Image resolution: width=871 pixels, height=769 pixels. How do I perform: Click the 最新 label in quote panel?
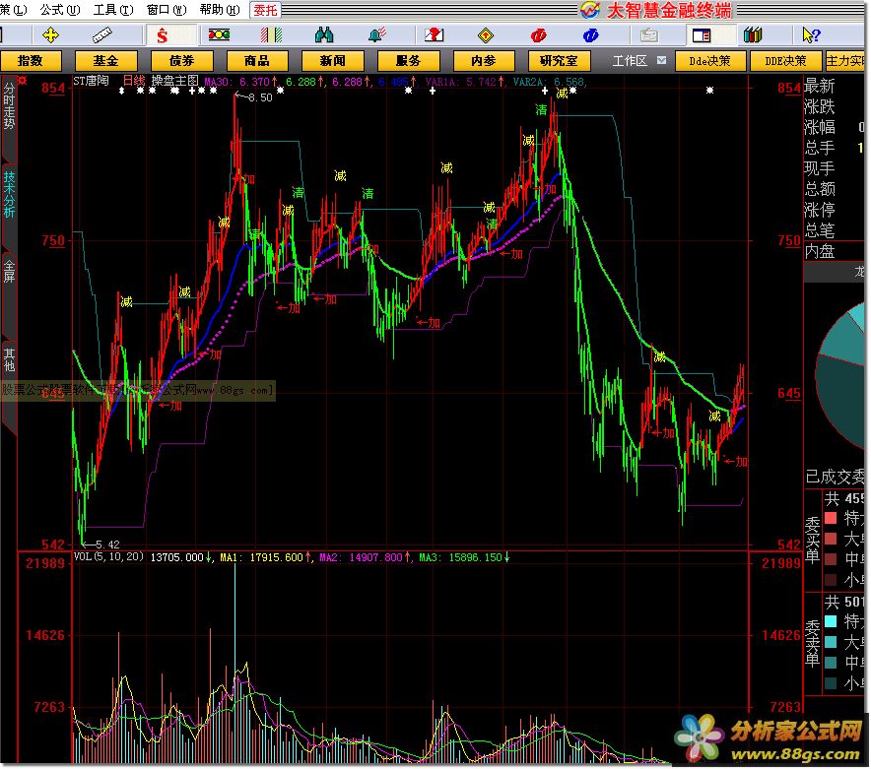click(820, 87)
